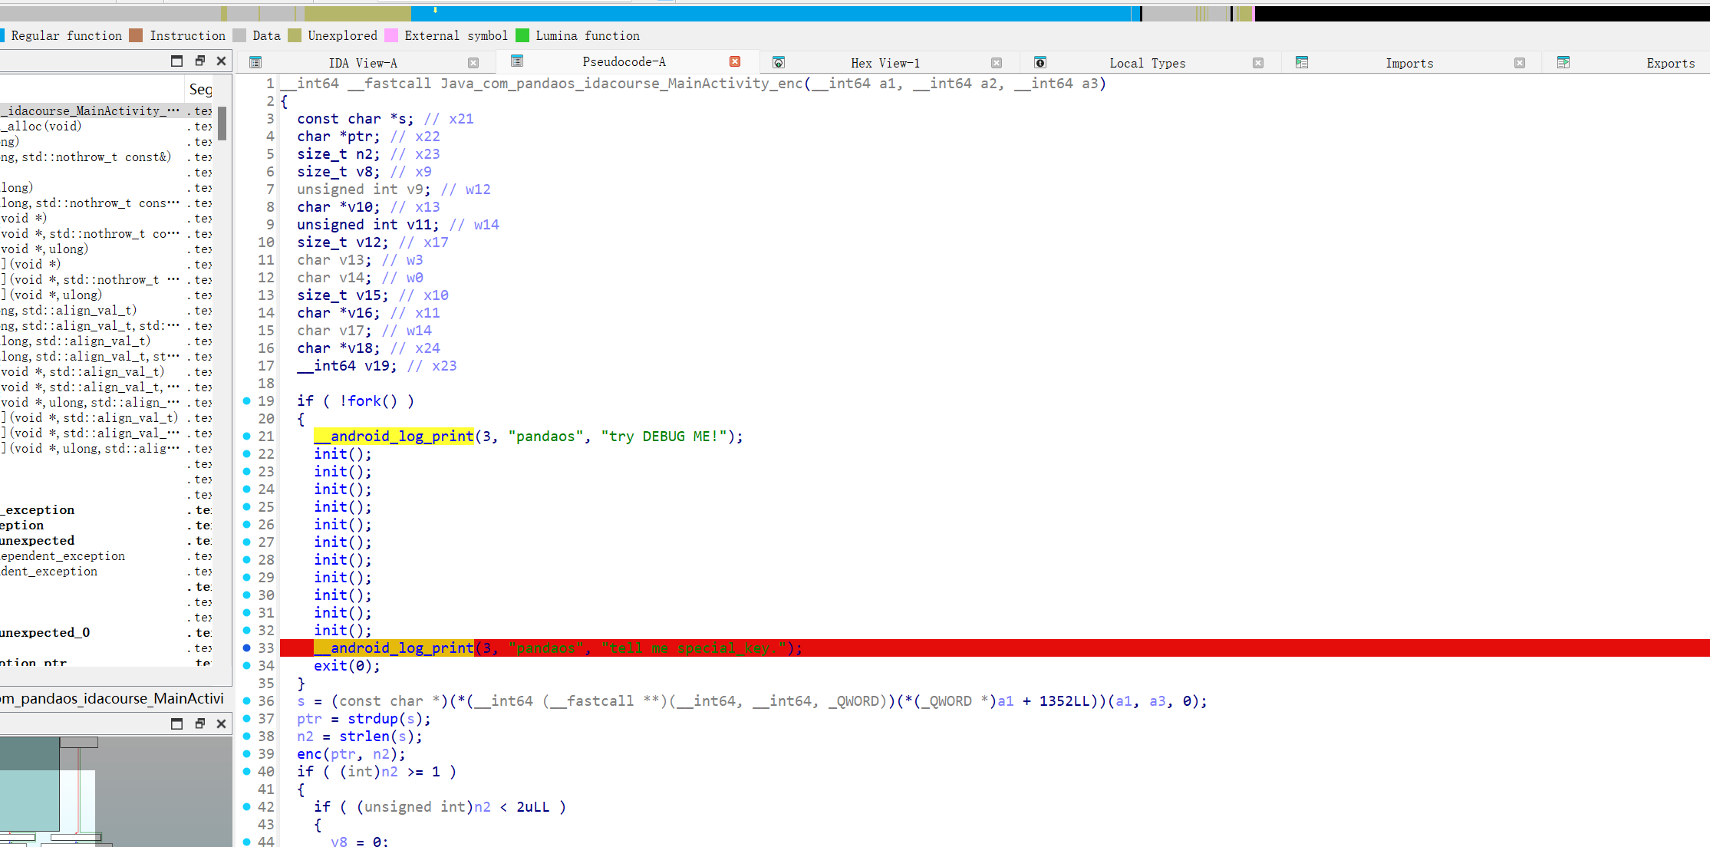Close the Pseudocode-A tab
The width and height of the screenshot is (1710, 847).
tap(734, 61)
